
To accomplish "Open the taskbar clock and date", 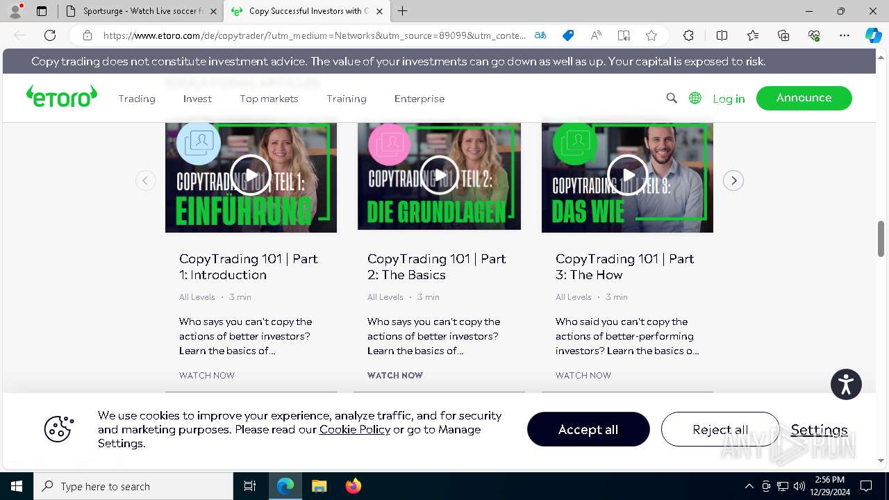I will pyautogui.click(x=830, y=486).
